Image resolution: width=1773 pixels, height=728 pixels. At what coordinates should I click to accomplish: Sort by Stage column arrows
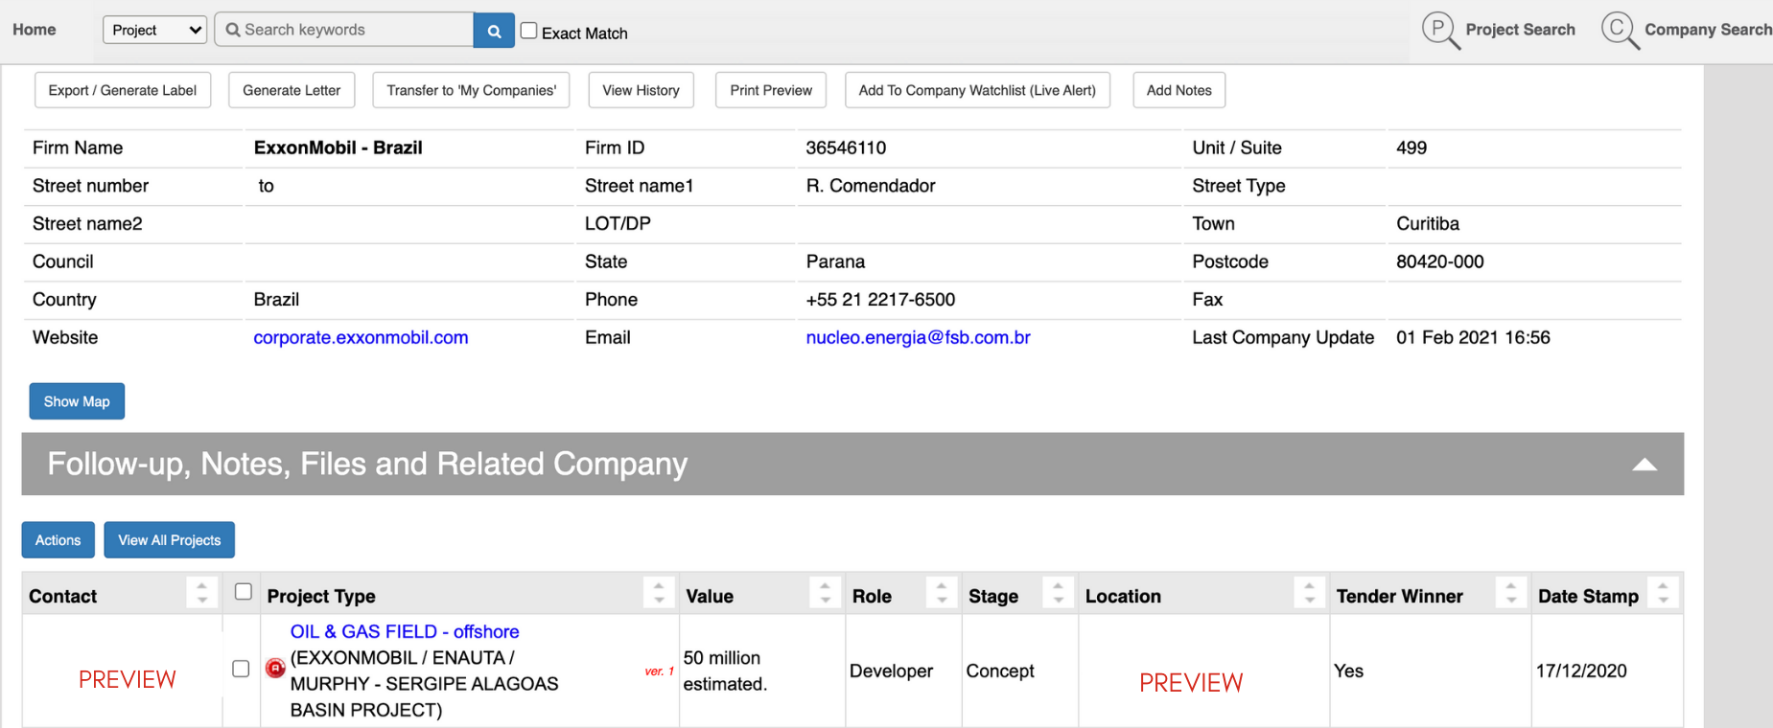(x=1058, y=594)
